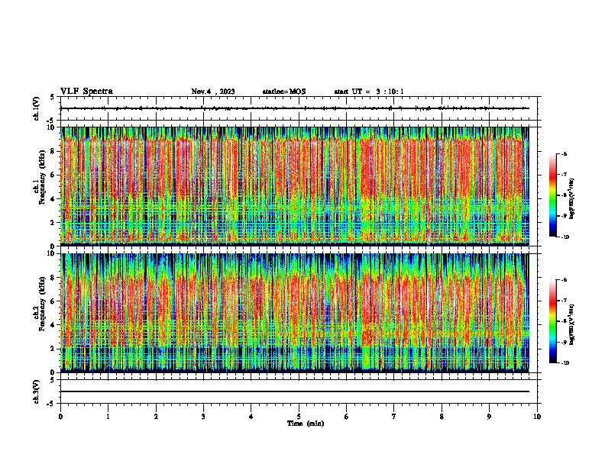The height and width of the screenshot is (467, 605).
Task: Click the "-10" label on ch.1 colorbar
Action: coord(565,237)
